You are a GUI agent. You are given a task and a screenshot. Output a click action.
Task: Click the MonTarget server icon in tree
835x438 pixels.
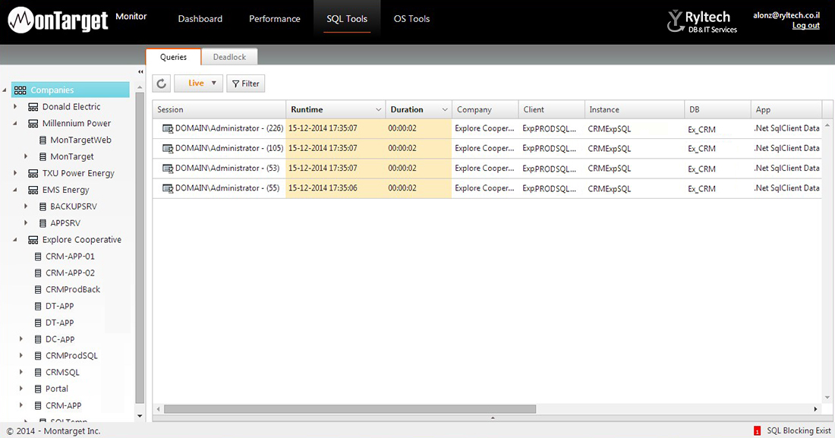pyautogui.click(x=43, y=156)
